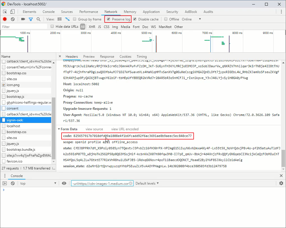Collapse the Form Data section
The image size is (286, 228).
[x=59, y=129]
